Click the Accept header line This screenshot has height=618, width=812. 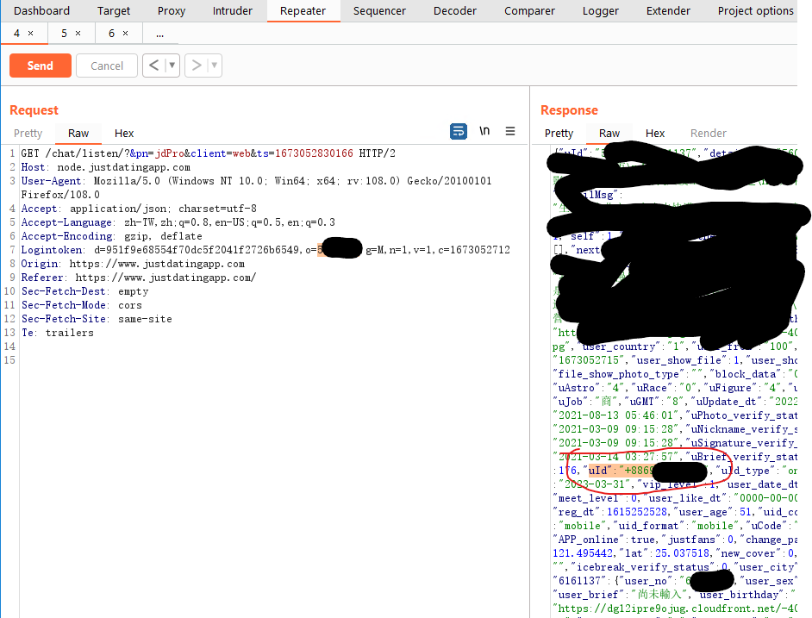(x=139, y=209)
